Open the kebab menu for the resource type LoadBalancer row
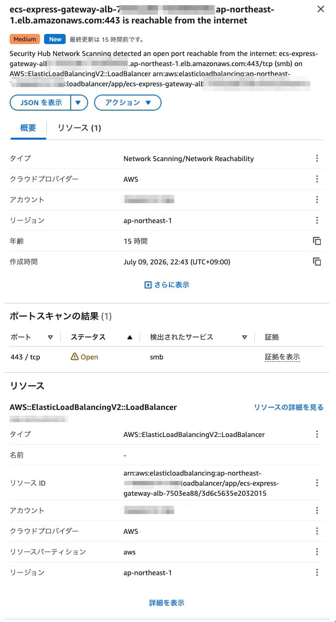 coord(317,434)
